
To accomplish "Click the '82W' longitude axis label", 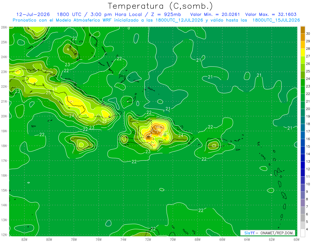I will [x=24, y=239].
